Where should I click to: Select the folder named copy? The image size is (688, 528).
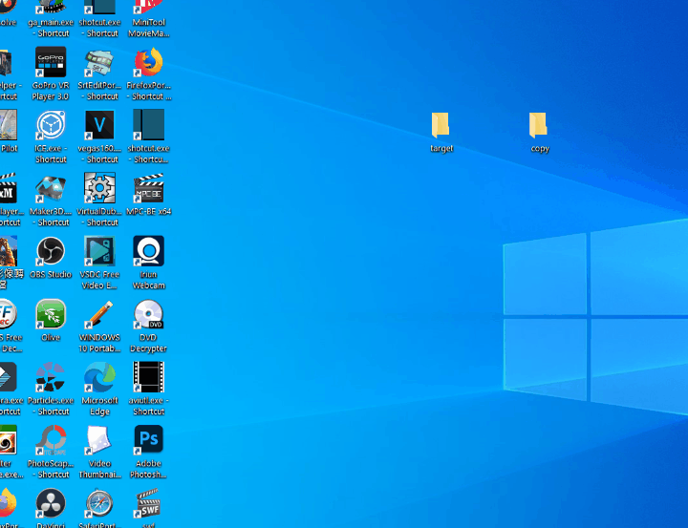(538, 125)
